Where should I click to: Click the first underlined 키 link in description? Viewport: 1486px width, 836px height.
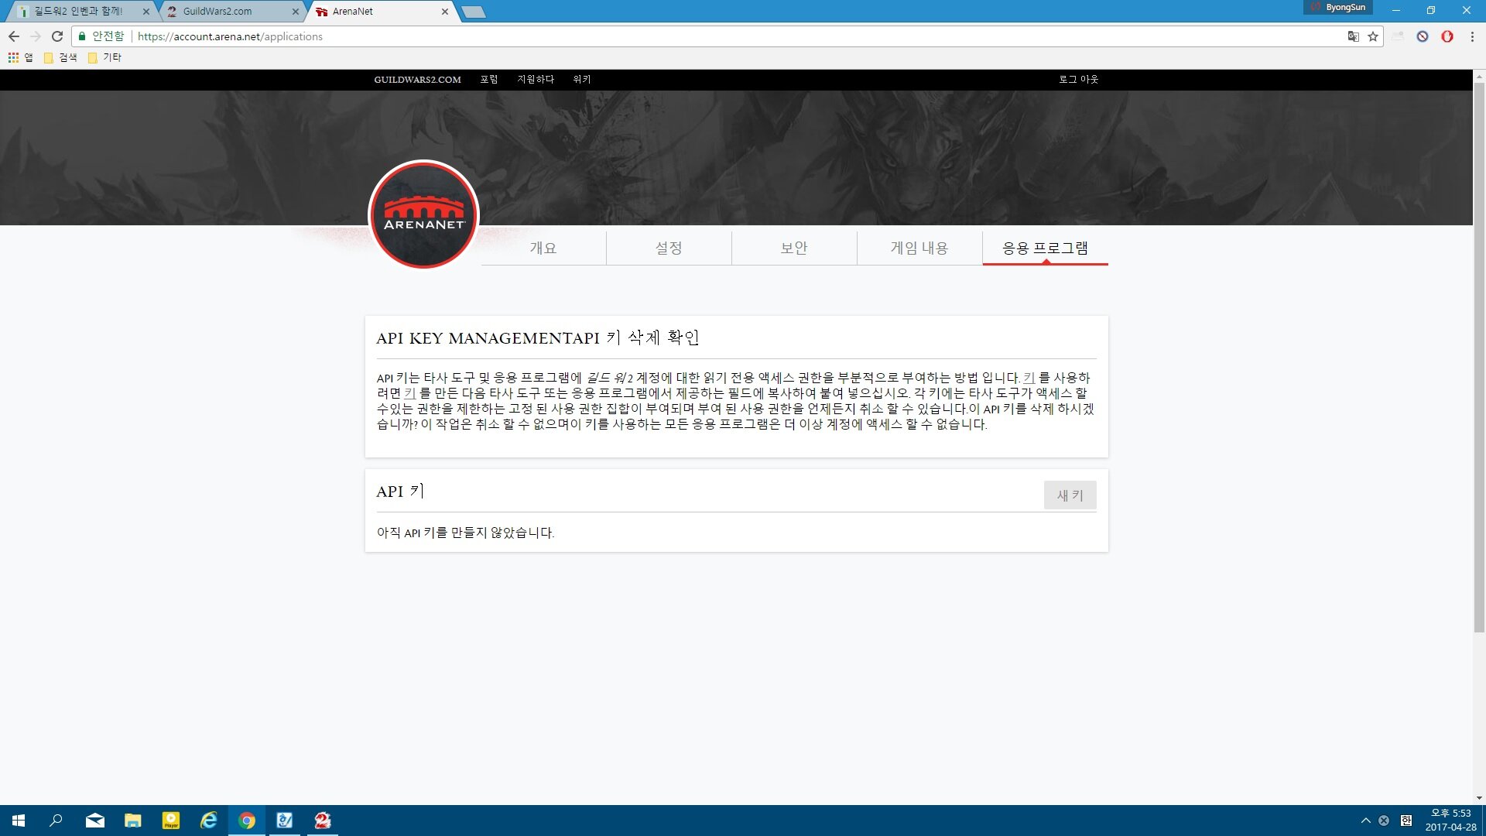pyautogui.click(x=1029, y=378)
